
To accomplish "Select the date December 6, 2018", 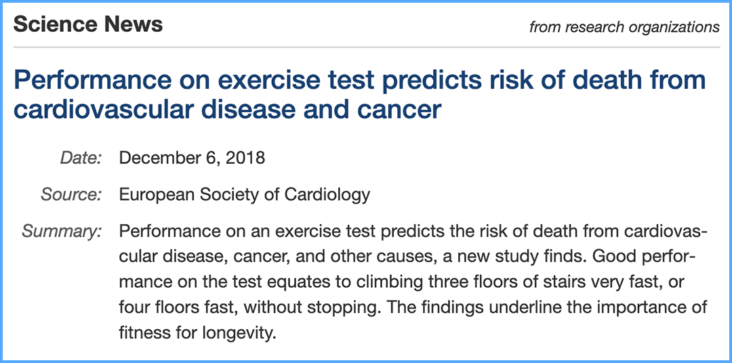I will coord(192,158).
